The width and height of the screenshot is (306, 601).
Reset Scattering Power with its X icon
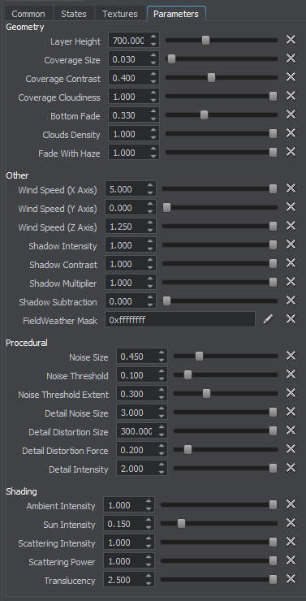[291, 560]
